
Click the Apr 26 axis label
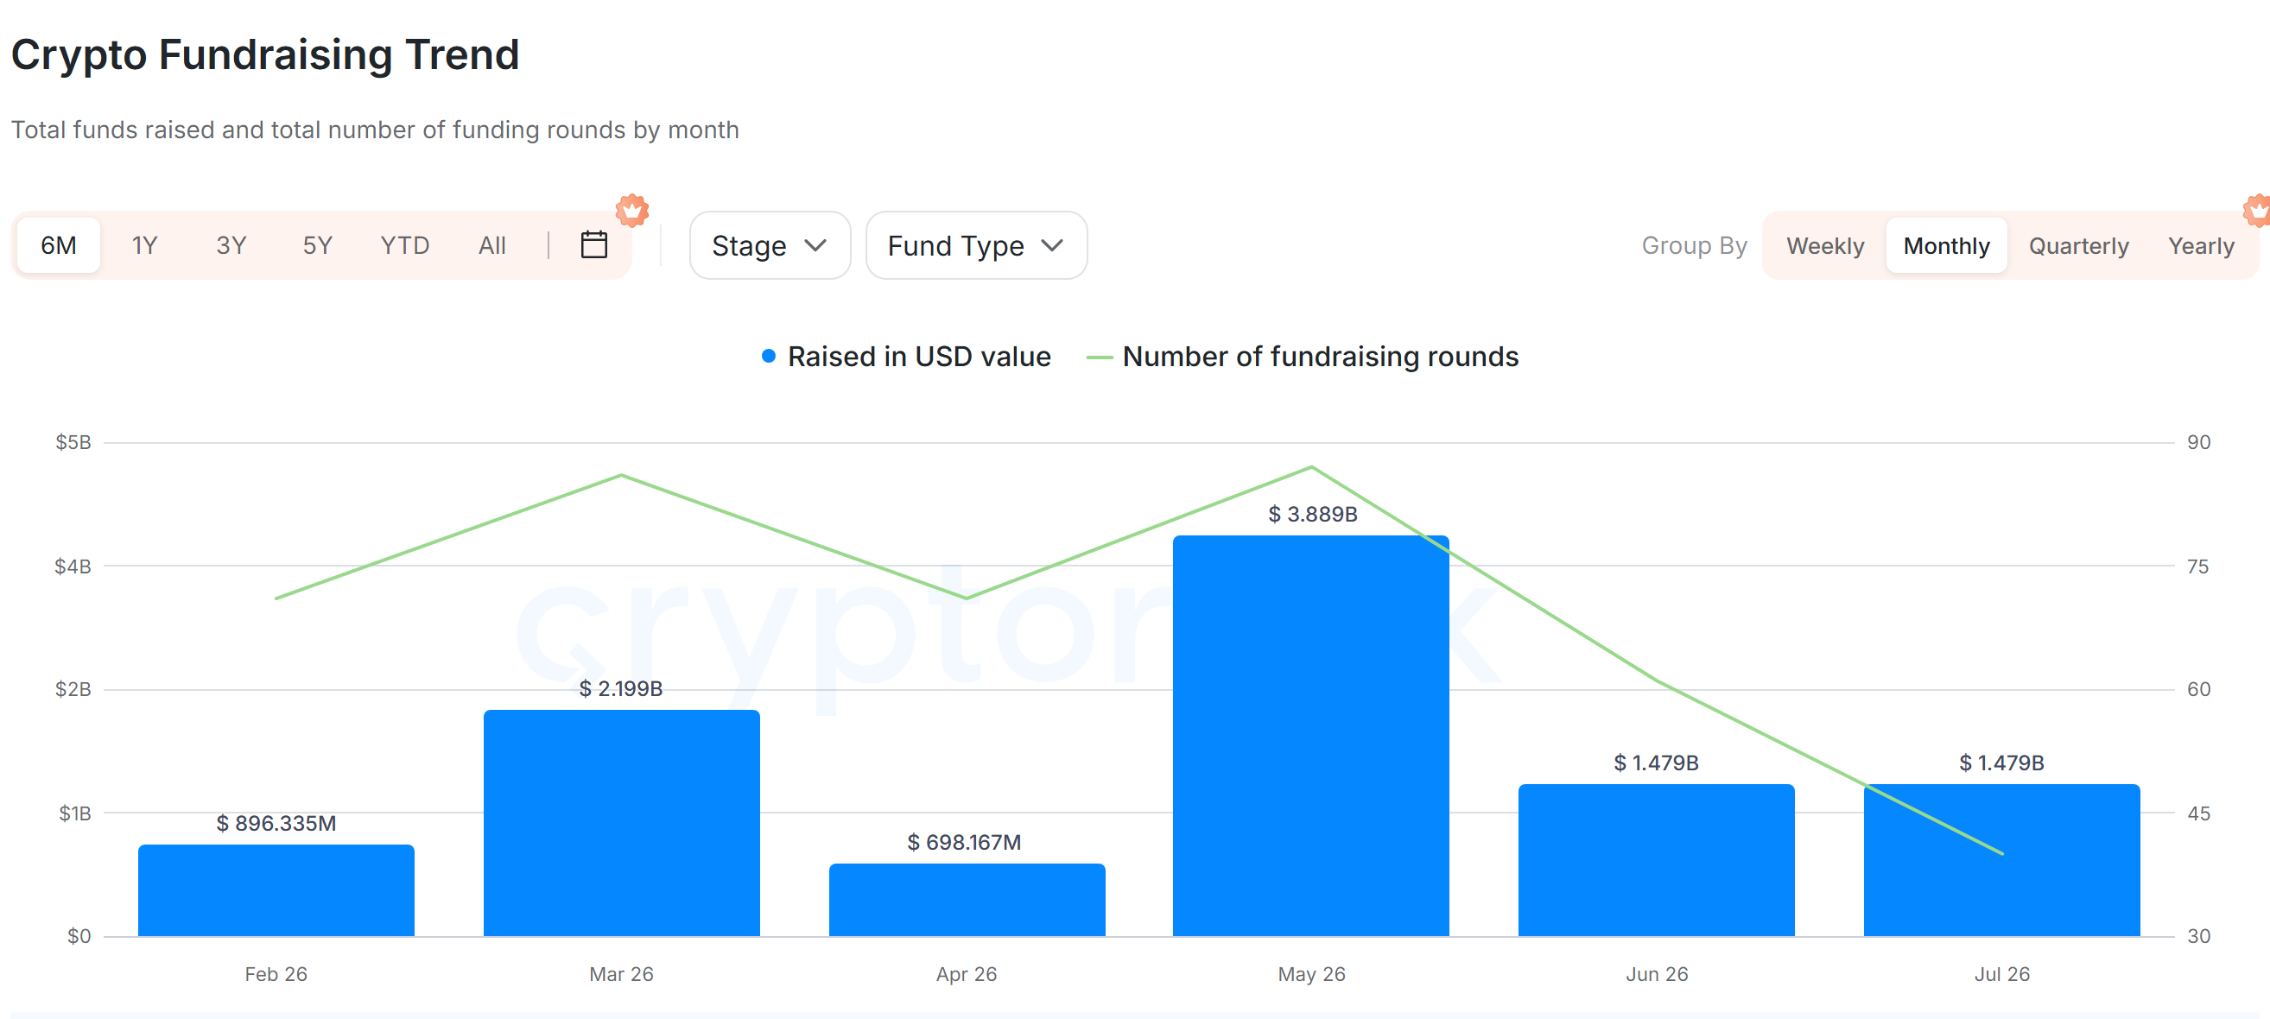pos(967,974)
